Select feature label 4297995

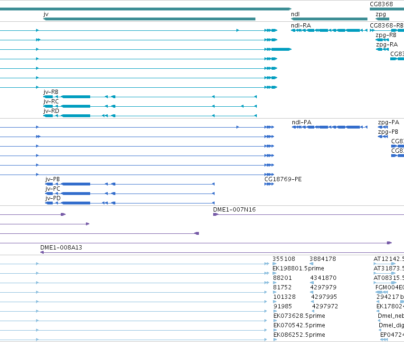[x=324, y=297]
